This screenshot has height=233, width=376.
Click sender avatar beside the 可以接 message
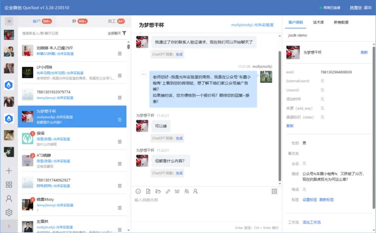click(x=142, y=126)
